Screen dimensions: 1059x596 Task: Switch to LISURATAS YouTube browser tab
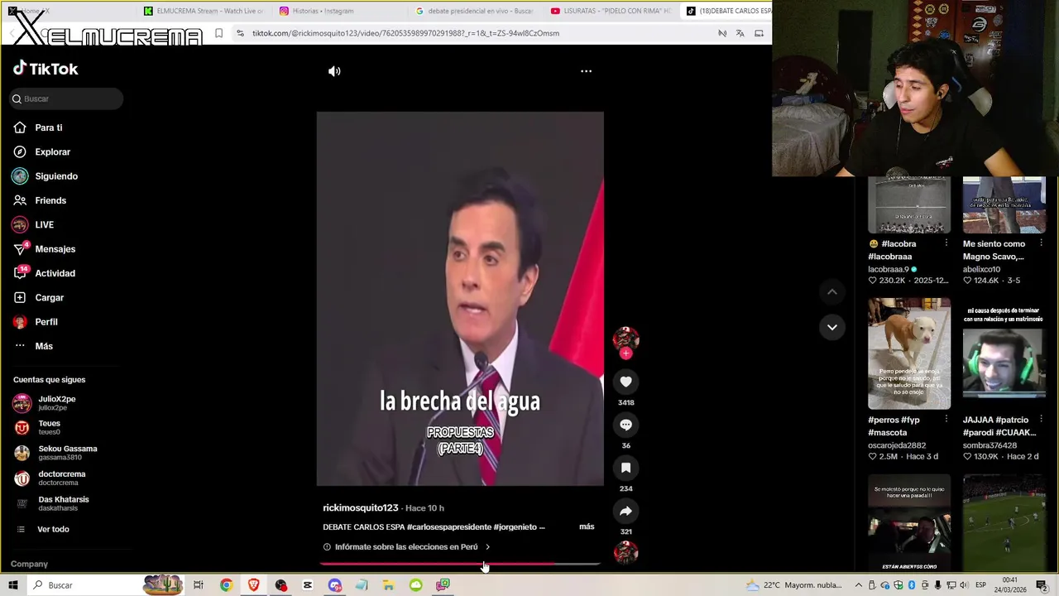coord(610,11)
